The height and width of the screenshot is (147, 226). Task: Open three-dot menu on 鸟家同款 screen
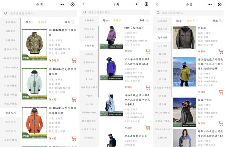pyautogui.click(x=209, y=5)
